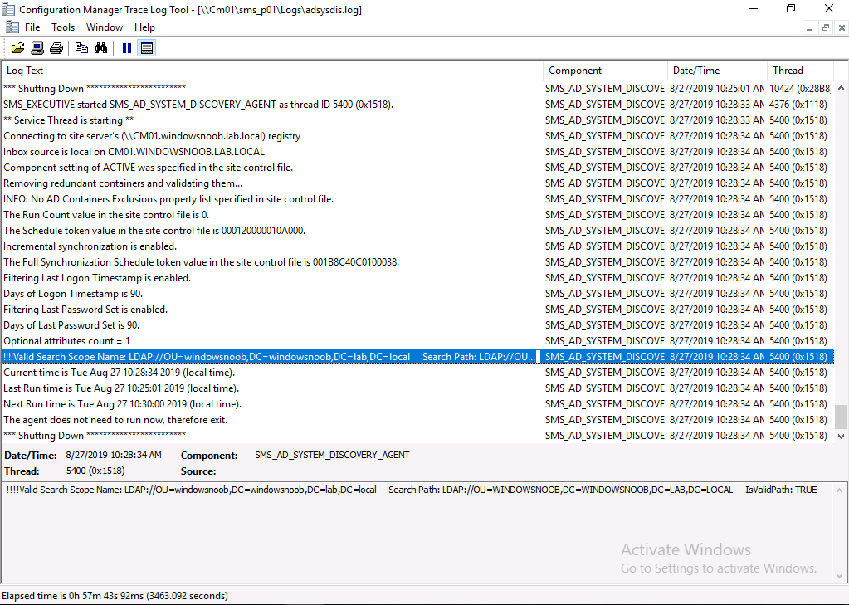Print the log using the printer icon
This screenshot has width=849, height=605.
56,48
